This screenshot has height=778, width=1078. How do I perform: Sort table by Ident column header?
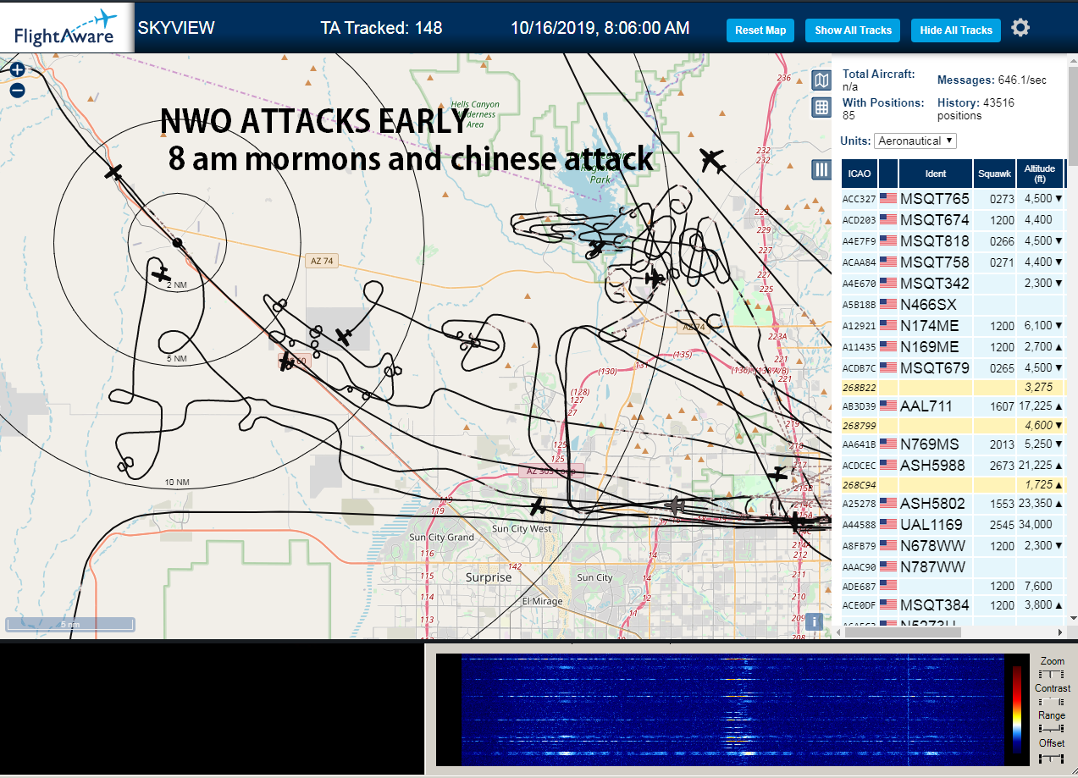[x=936, y=174]
